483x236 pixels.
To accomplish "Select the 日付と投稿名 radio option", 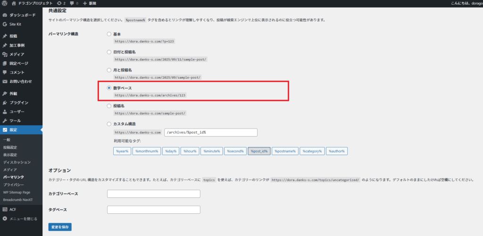I will coord(109,52).
